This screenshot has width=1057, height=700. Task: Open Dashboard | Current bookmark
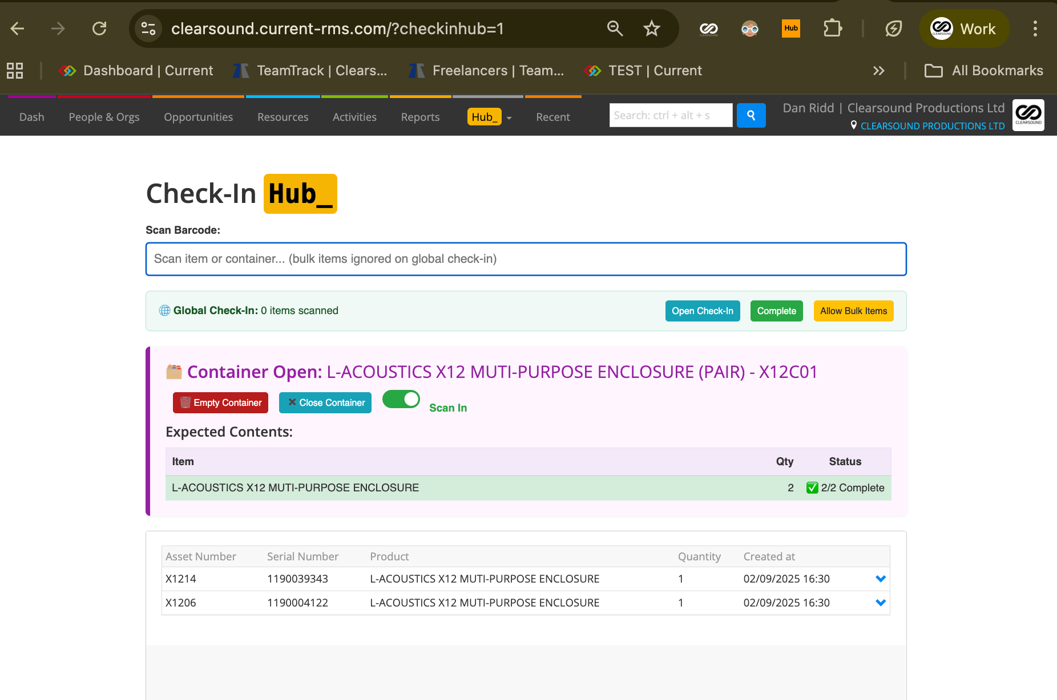pyautogui.click(x=136, y=71)
